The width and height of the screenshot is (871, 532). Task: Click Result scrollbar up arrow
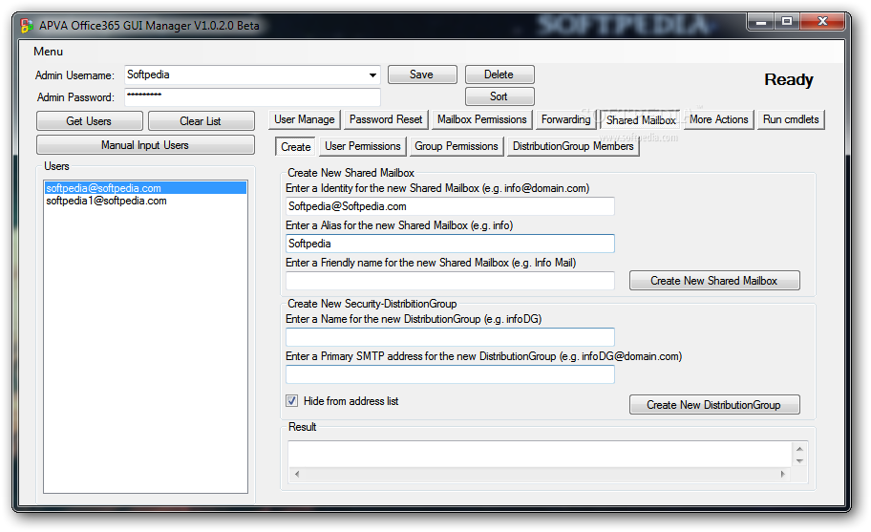point(799,449)
